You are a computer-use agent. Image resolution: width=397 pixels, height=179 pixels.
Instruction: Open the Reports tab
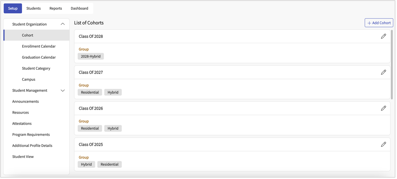[56, 8]
